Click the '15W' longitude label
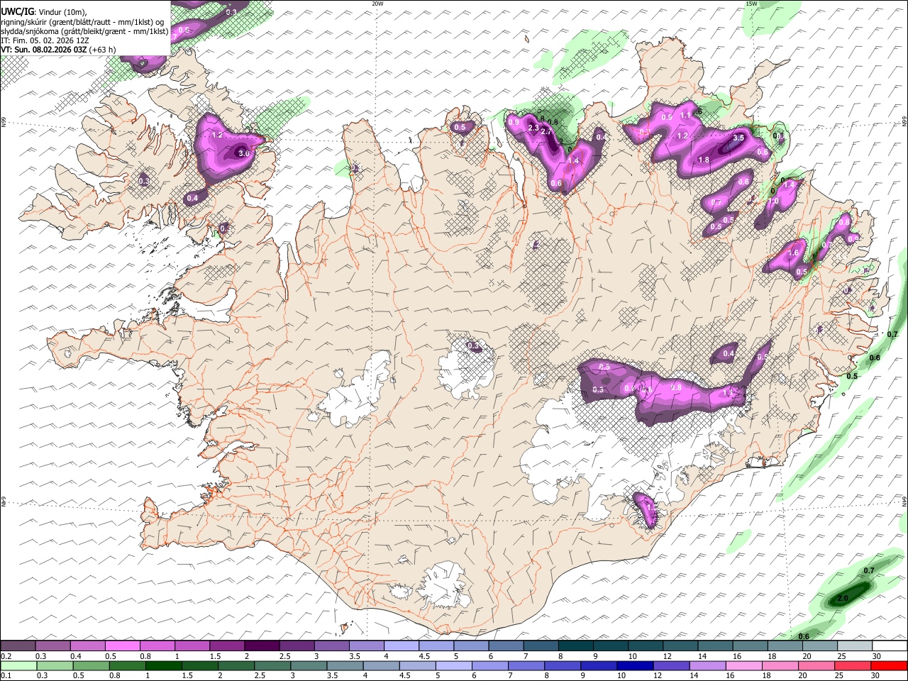This screenshot has width=908, height=681. tap(751, 4)
